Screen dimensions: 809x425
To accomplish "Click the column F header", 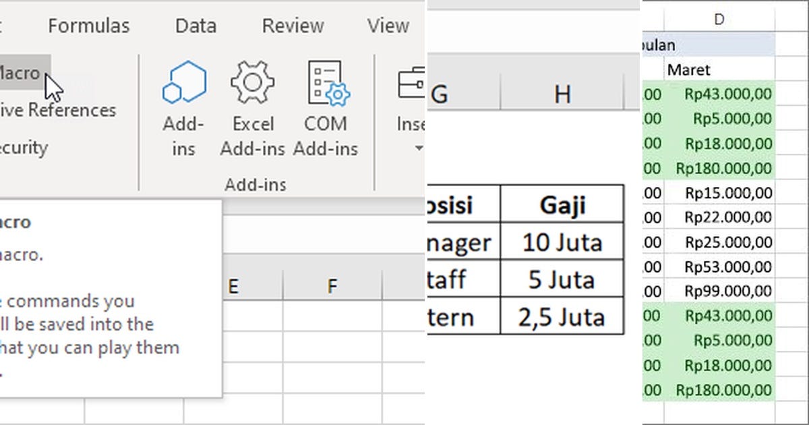I will pos(331,285).
